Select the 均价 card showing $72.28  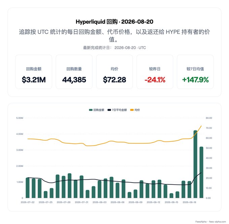coord(115,72)
